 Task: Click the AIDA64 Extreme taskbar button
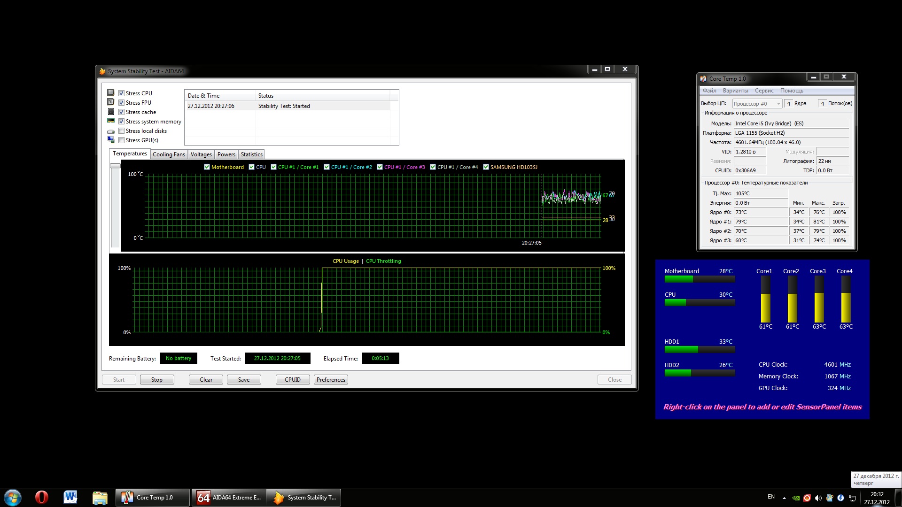pyautogui.click(x=229, y=498)
